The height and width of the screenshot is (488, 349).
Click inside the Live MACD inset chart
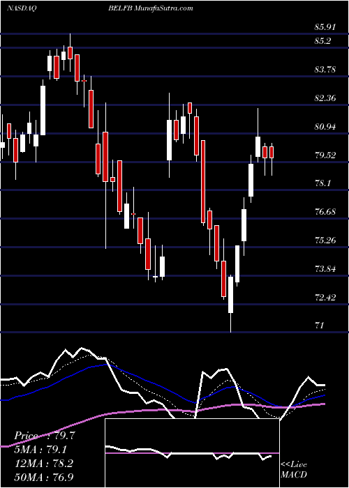[192, 453]
